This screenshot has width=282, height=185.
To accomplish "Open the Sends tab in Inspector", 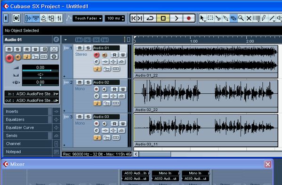I will click(28, 136).
